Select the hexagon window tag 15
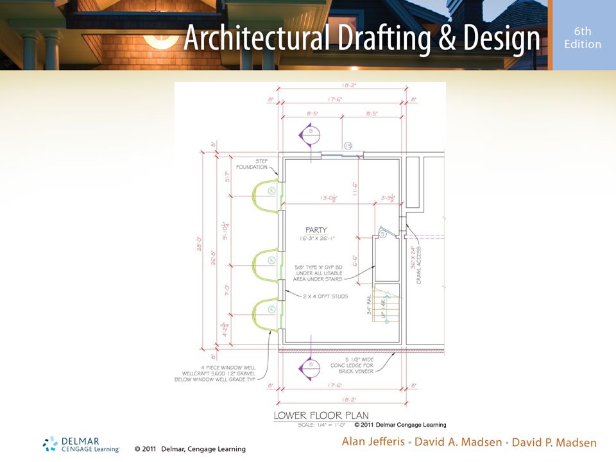This screenshot has height=462, width=616. coord(348,146)
